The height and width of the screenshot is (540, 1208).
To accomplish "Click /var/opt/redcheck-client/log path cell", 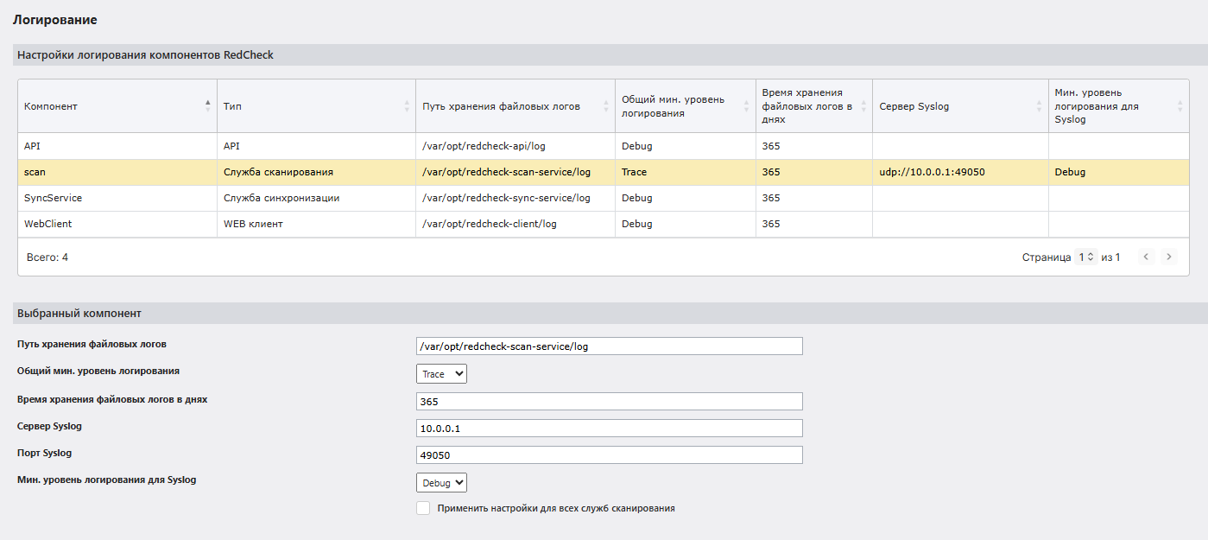I will point(515,224).
